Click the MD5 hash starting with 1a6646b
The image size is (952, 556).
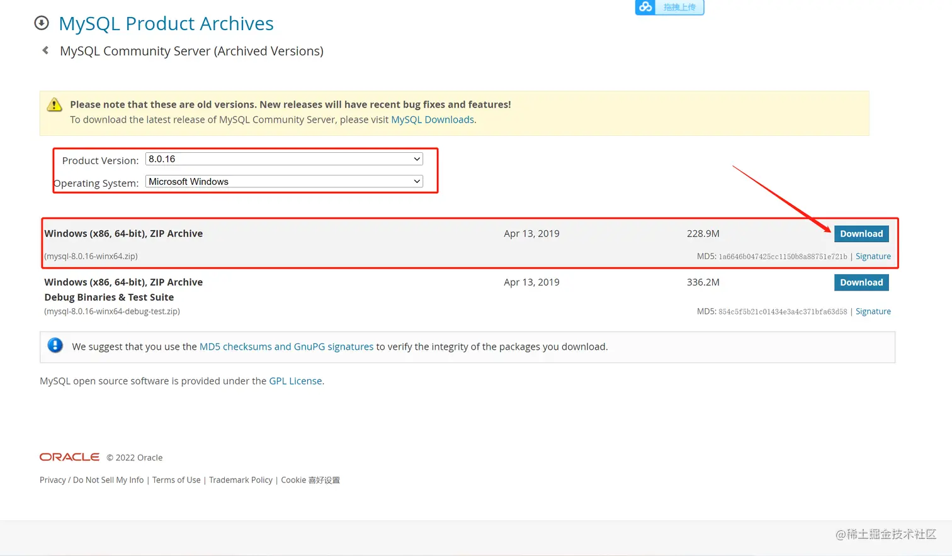pyautogui.click(x=783, y=257)
